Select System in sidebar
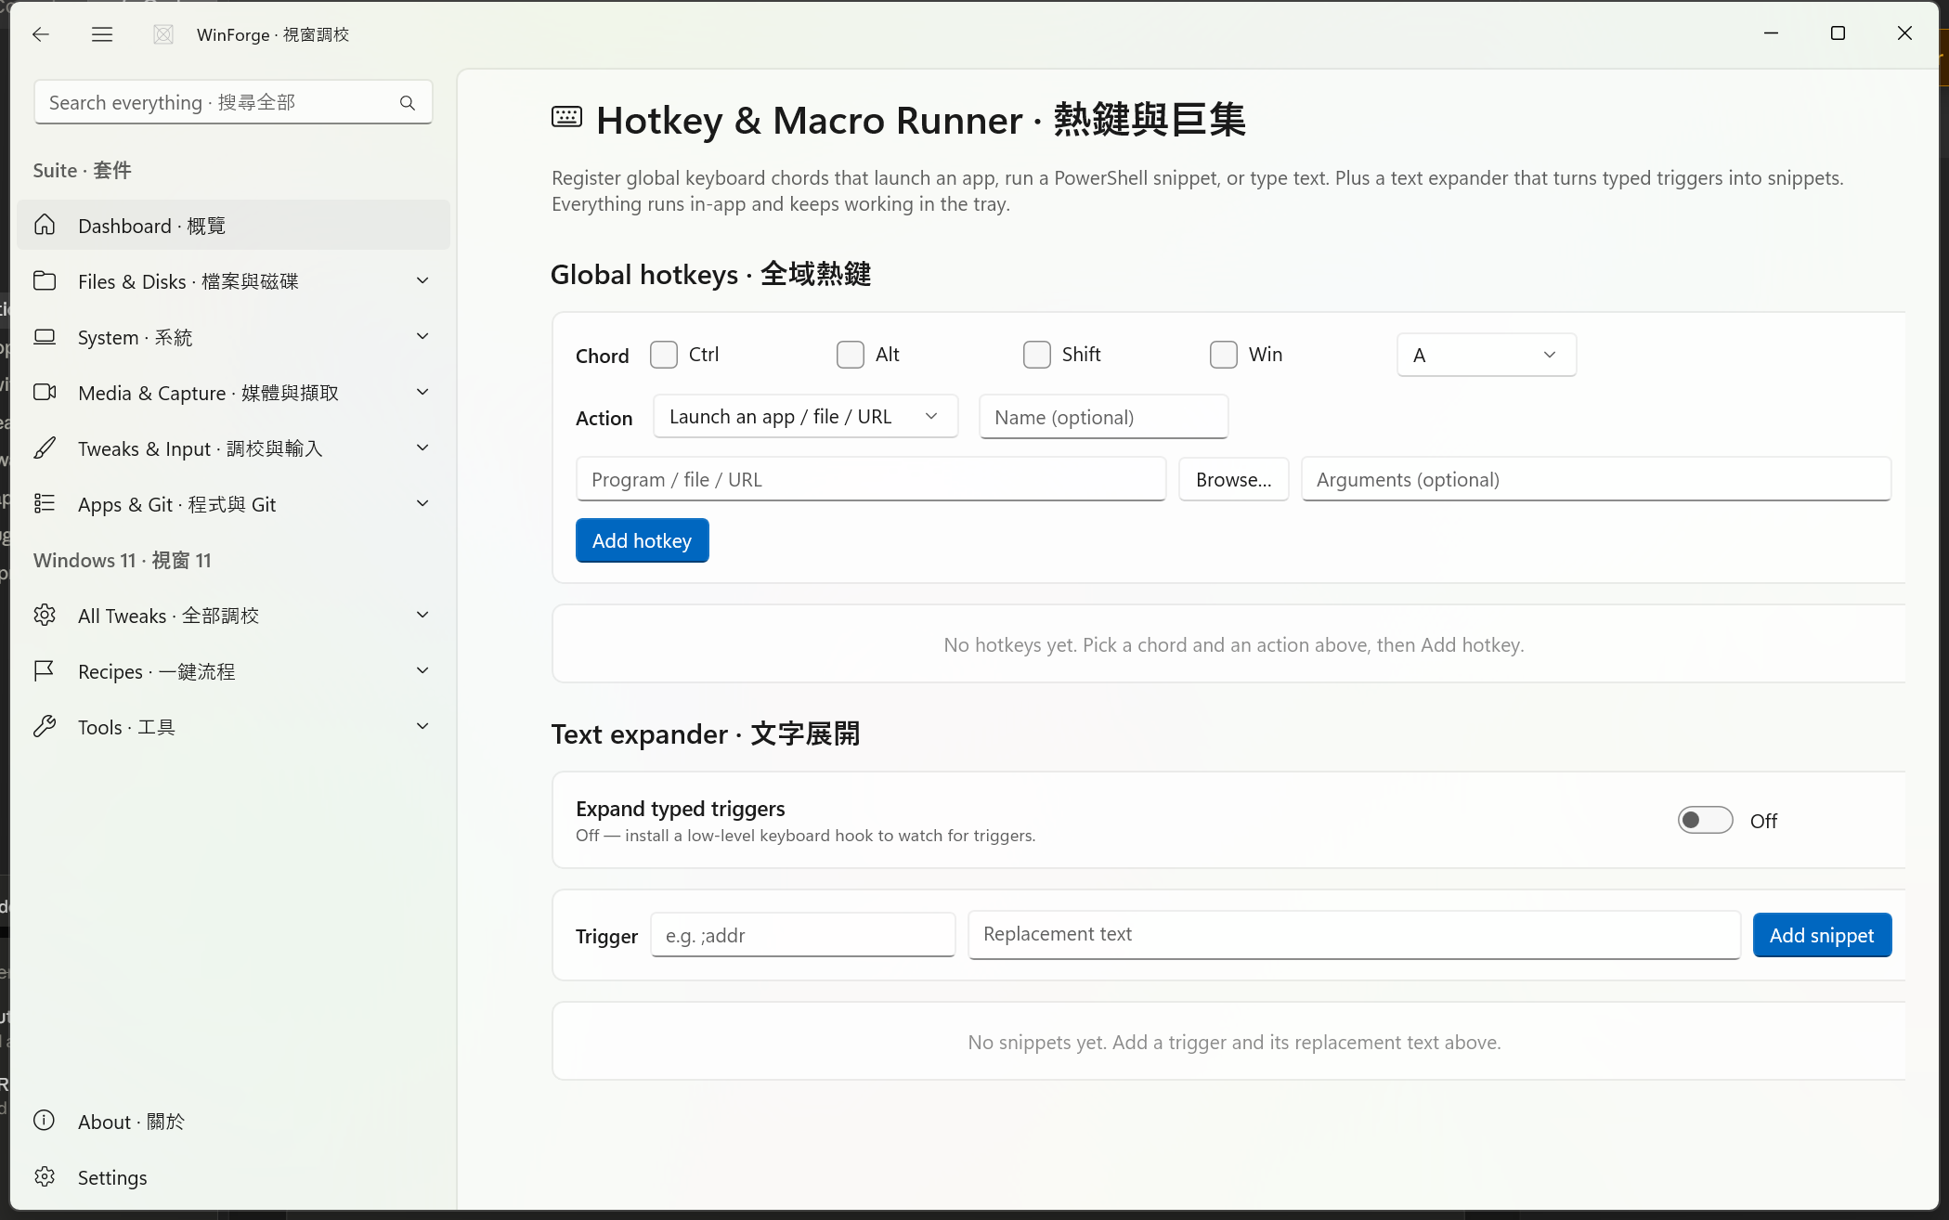 pyautogui.click(x=233, y=336)
